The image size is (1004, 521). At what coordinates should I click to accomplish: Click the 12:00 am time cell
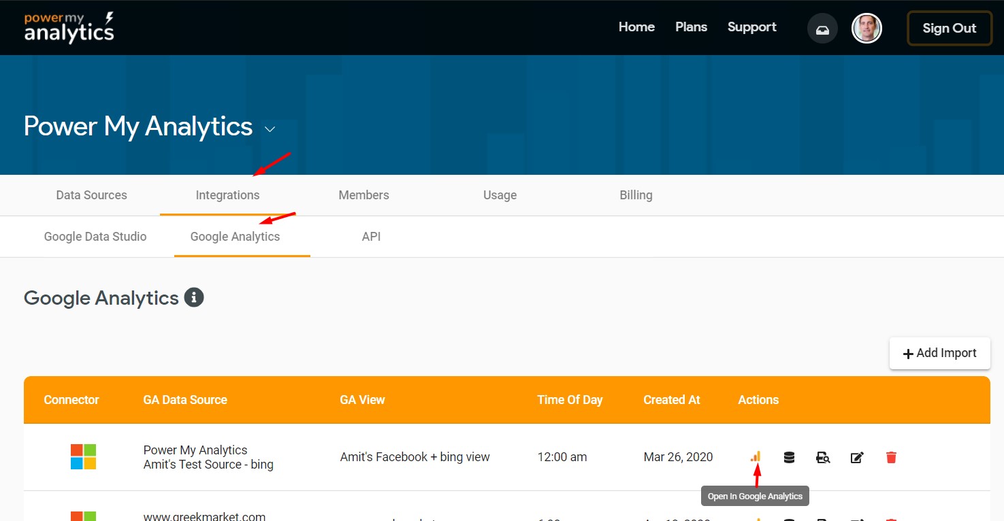562,457
